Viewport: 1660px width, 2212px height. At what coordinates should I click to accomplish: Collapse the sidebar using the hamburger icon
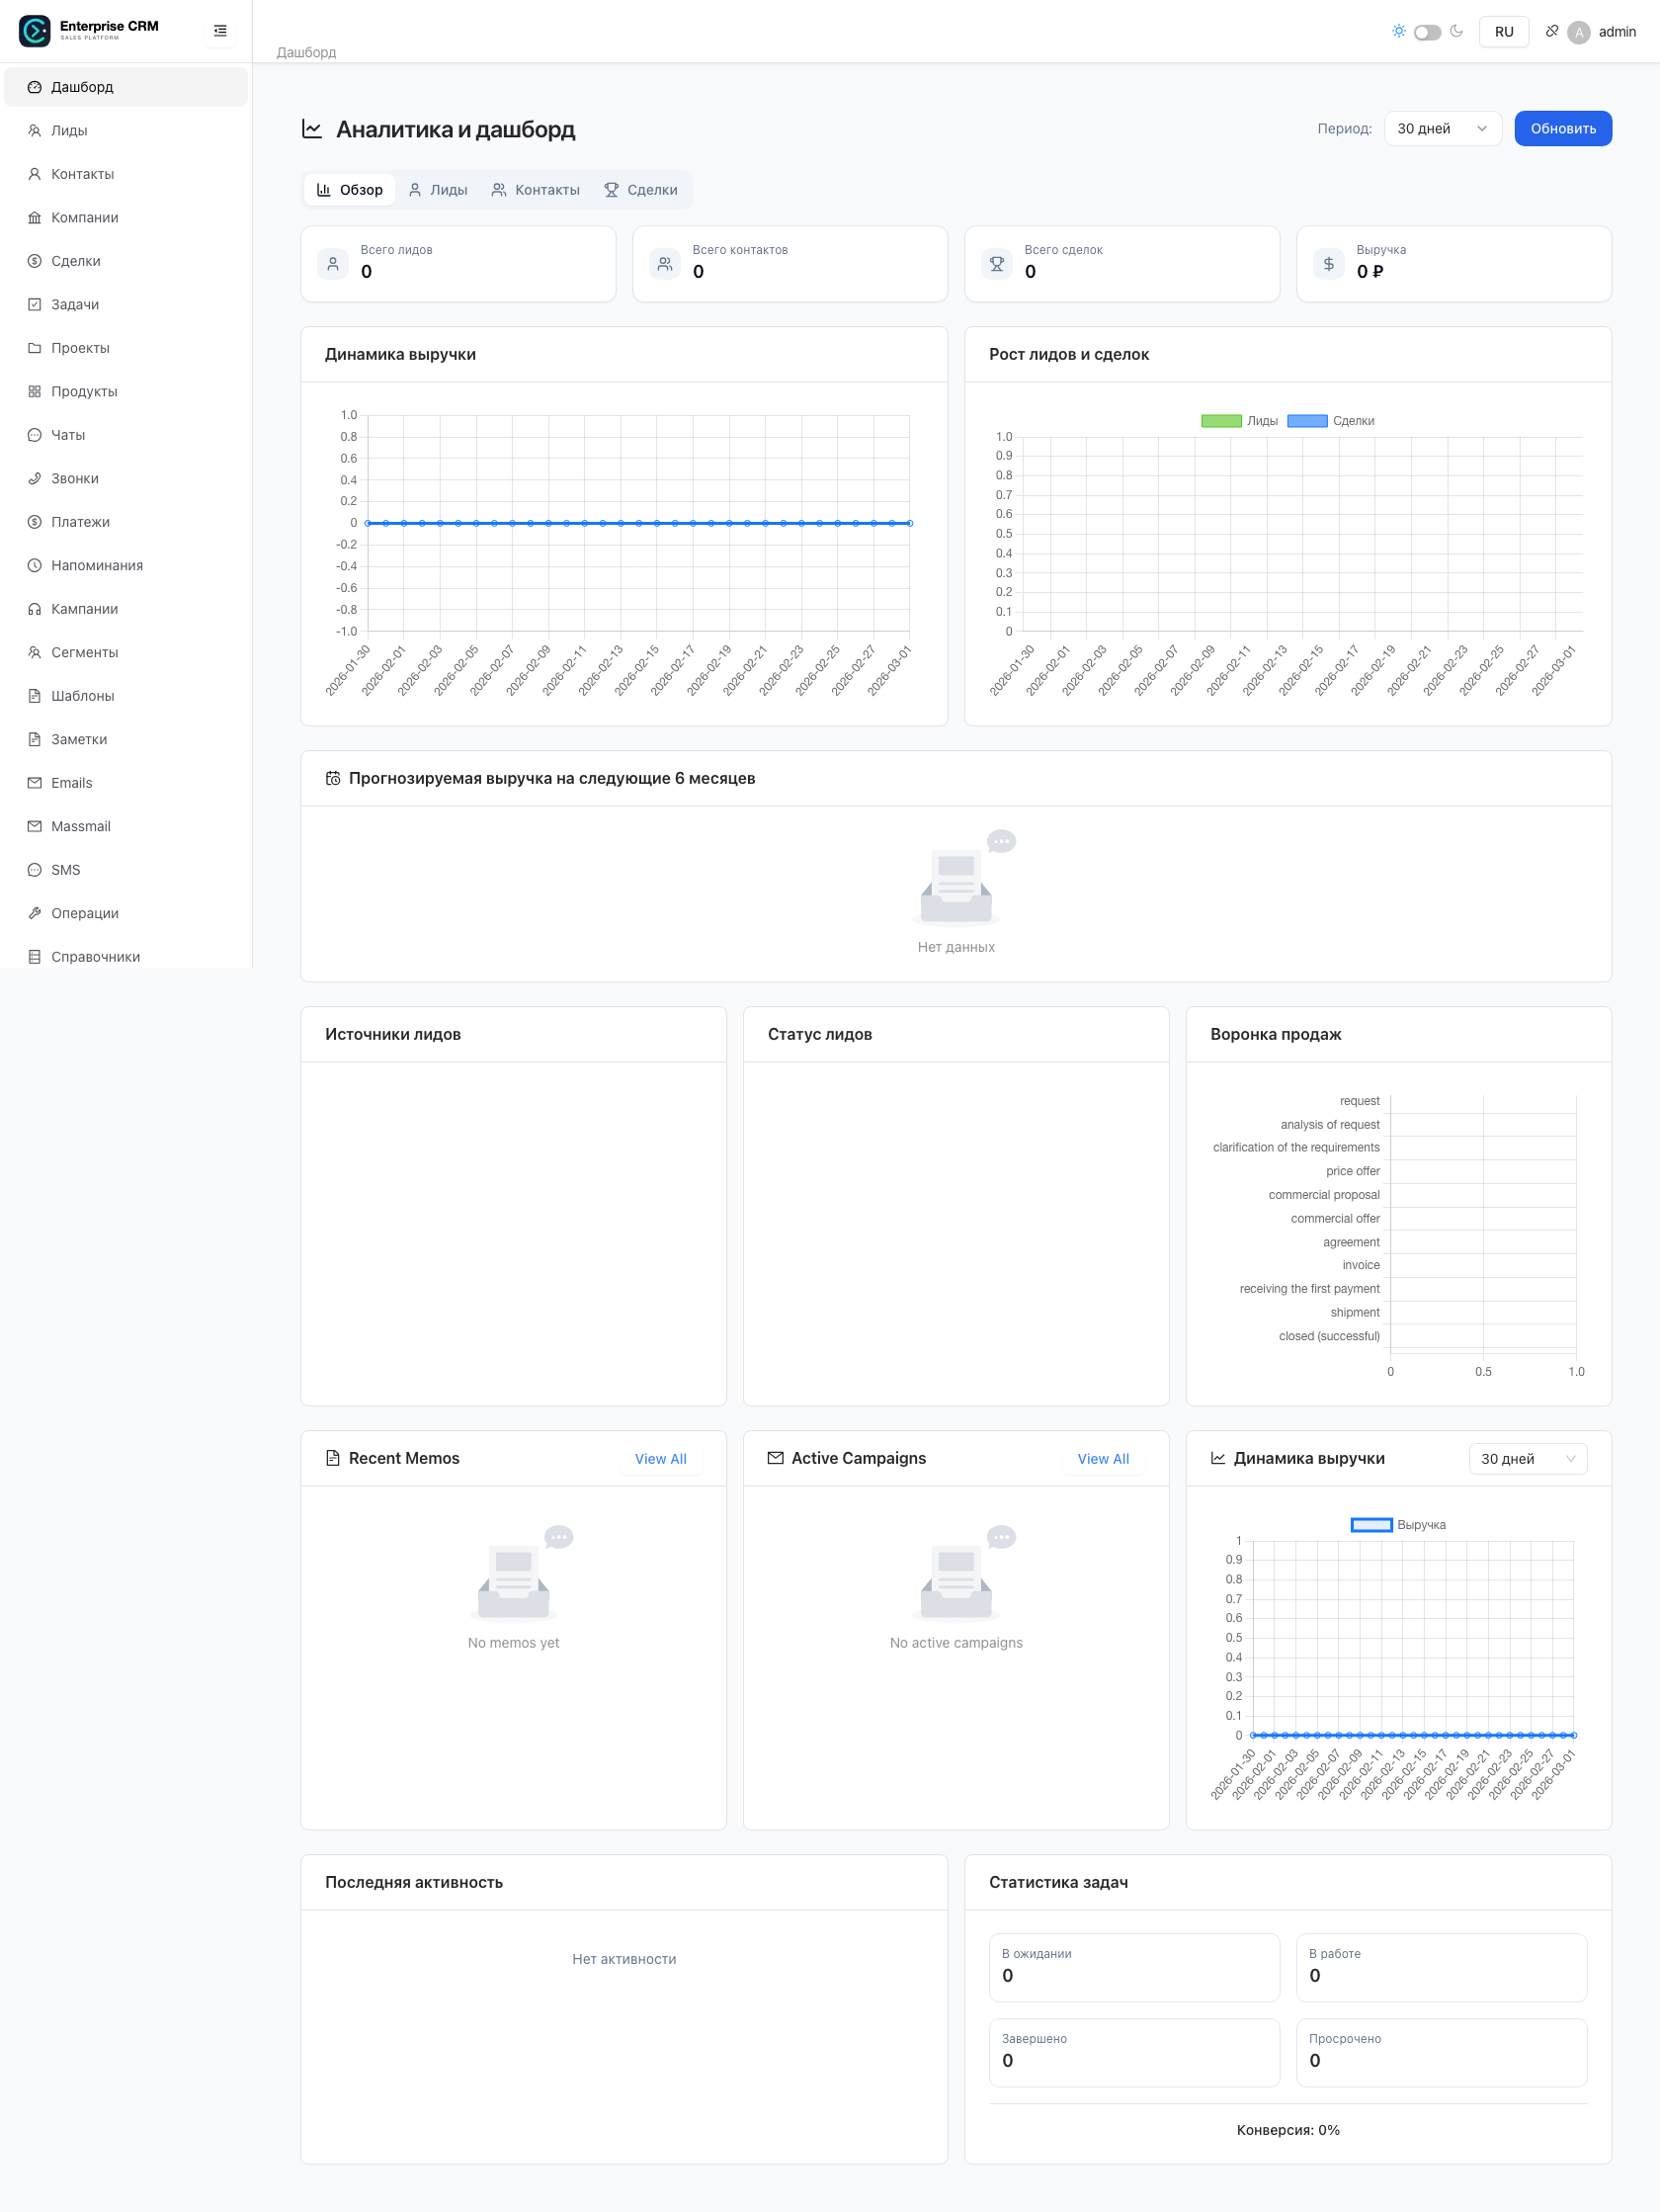click(219, 30)
